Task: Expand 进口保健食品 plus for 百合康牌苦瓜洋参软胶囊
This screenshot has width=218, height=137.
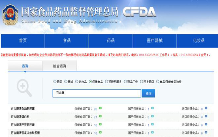Action: pos(206,132)
